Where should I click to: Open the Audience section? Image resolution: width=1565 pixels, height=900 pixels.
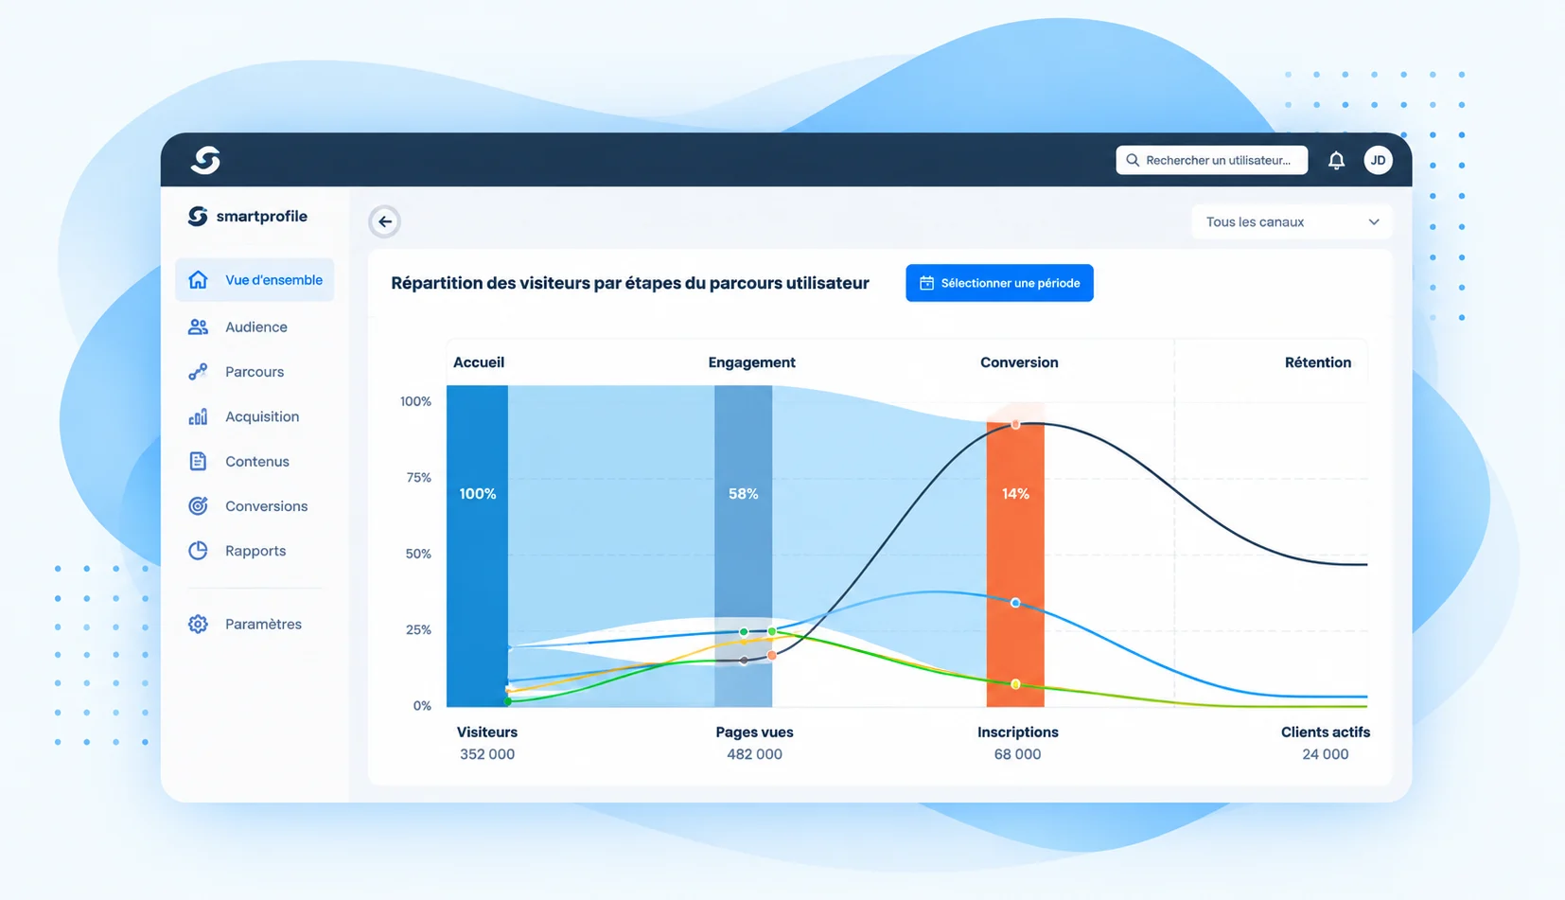point(255,326)
